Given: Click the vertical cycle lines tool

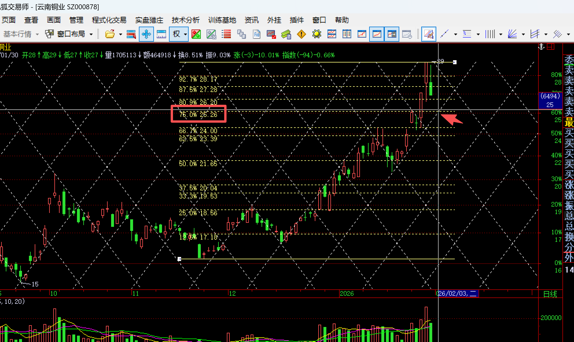Looking at the screenshot, I should (490, 34).
